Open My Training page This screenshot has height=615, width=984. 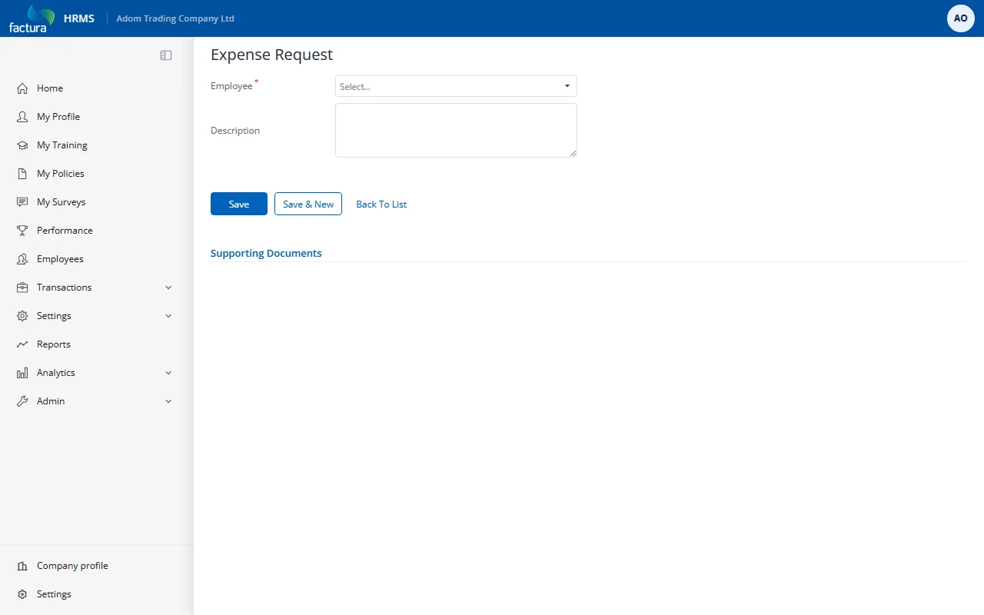tap(62, 145)
